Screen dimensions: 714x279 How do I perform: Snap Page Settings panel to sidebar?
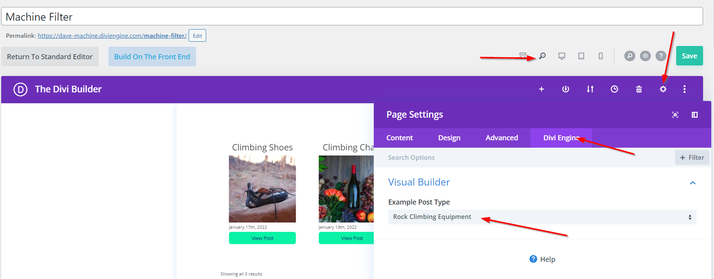[x=695, y=115]
